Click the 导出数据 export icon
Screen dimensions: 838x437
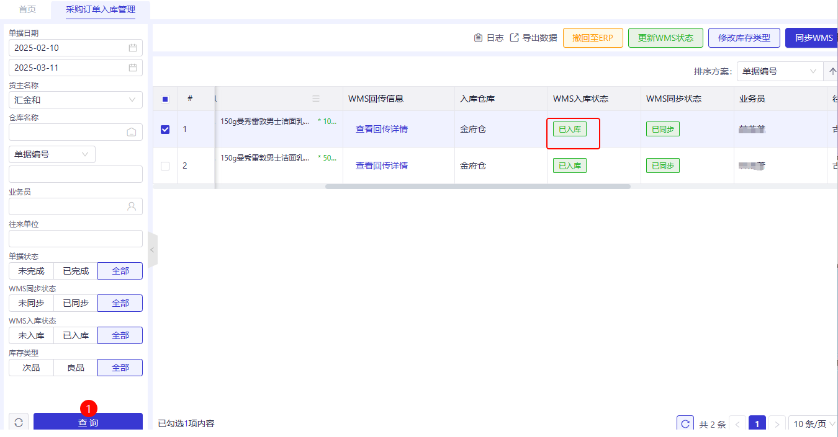point(514,38)
